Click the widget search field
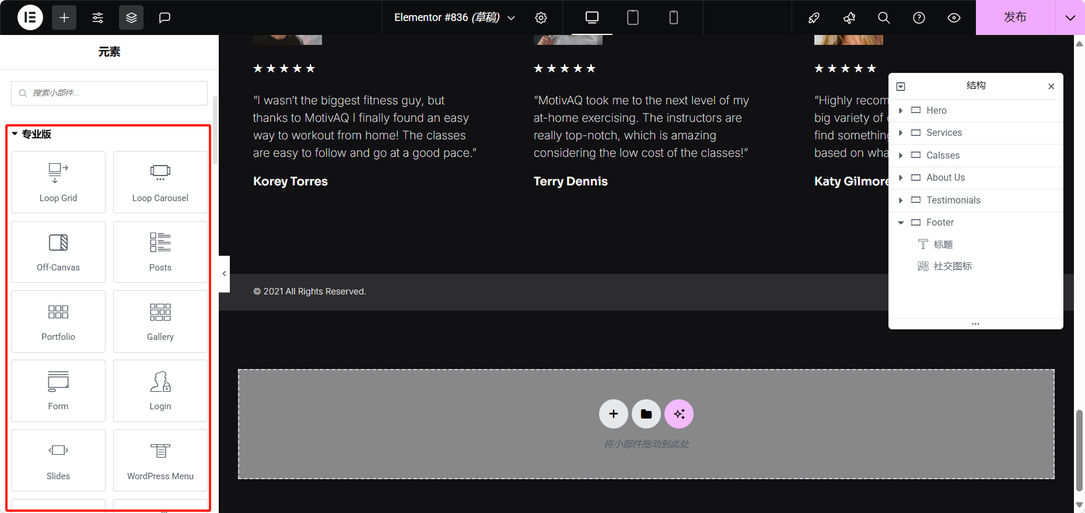This screenshot has height=513, width=1085. (x=109, y=93)
